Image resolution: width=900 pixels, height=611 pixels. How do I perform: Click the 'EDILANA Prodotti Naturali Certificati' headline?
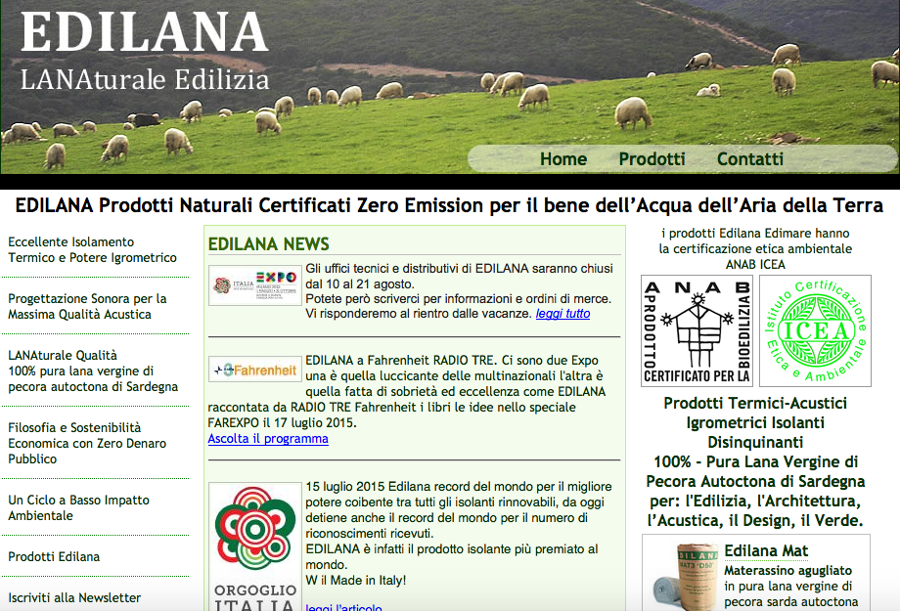tap(449, 205)
